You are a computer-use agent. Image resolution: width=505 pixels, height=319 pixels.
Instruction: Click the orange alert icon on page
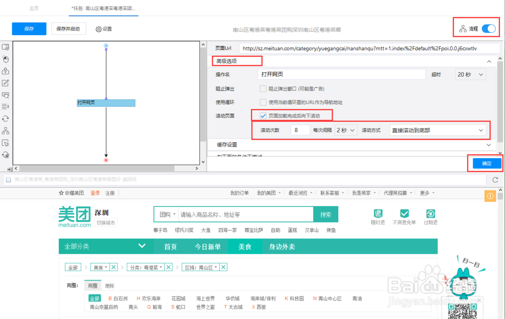point(490,196)
